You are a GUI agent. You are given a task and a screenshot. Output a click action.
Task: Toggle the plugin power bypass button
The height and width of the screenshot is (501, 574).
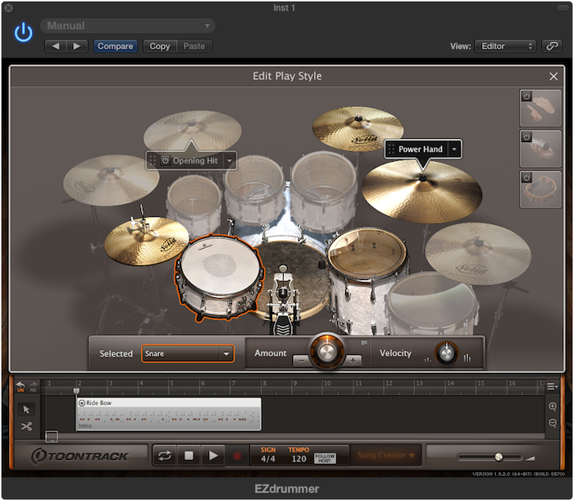(24, 33)
